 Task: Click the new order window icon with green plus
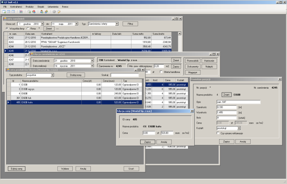pyautogui.click(x=4, y=11)
